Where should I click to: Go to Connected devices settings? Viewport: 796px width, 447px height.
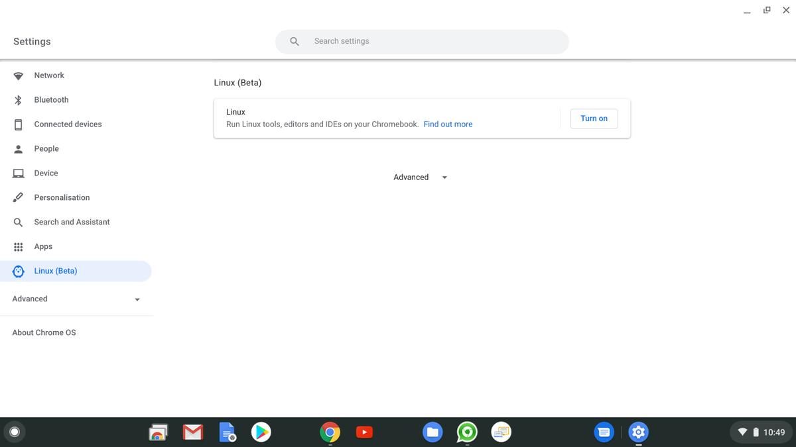pyautogui.click(x=76, y=124)
